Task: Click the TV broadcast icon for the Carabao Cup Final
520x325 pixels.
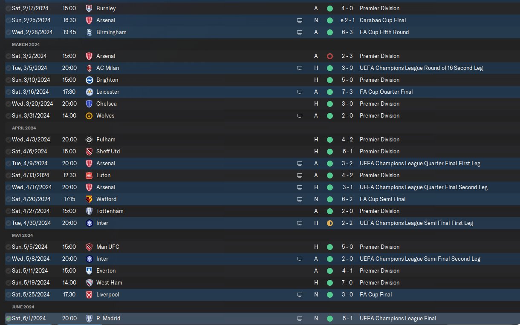Action: tap(300, 20)
